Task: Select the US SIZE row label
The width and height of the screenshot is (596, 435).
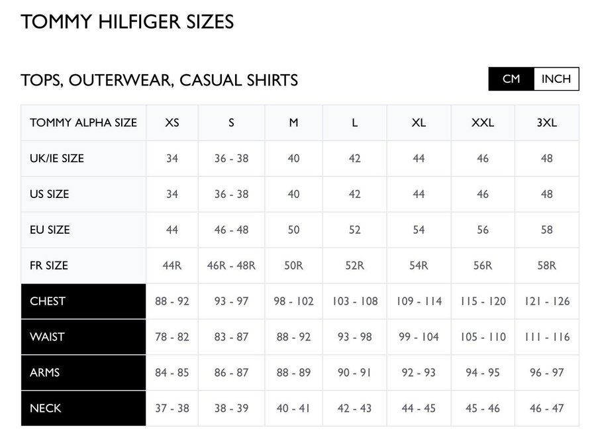Action: point(83,194)
